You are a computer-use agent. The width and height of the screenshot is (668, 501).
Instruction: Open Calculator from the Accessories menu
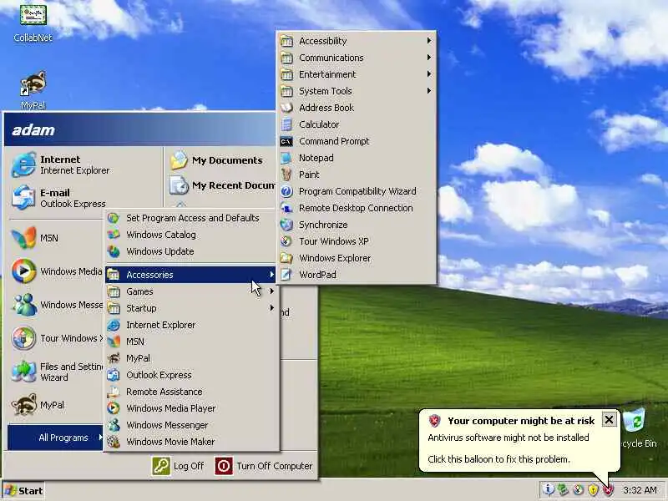(357, 124)
